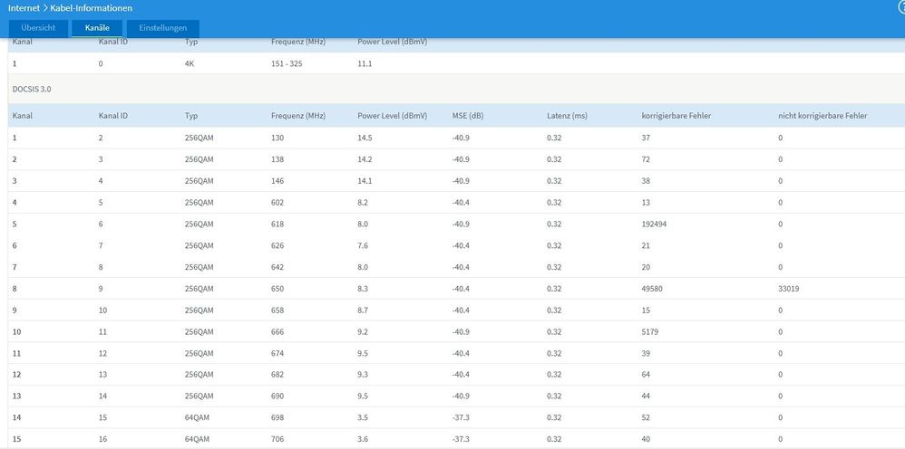Click power level value 8.7
This screenshot has height=449, width=905.
pos(363,310)
